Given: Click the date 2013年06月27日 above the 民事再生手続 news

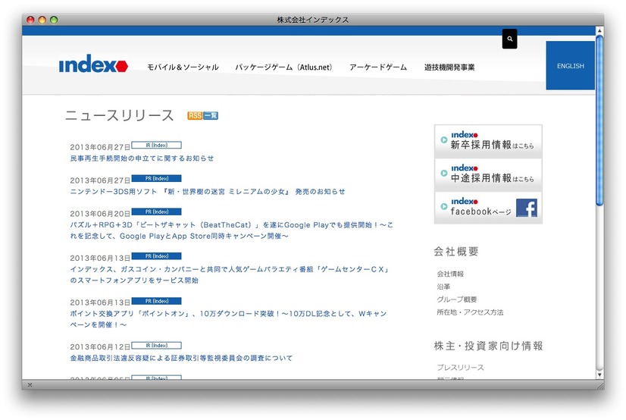Looking at the screenshot, I should point(100,147).
